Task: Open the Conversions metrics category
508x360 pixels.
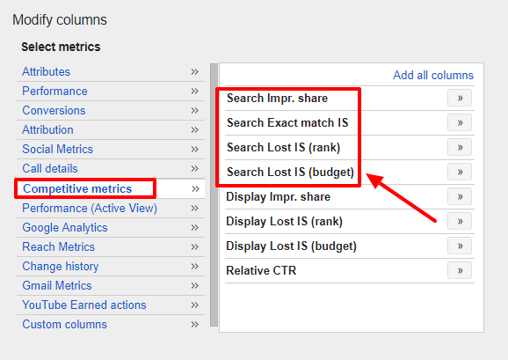Action: pyautogui.click(x=54, y=111)
